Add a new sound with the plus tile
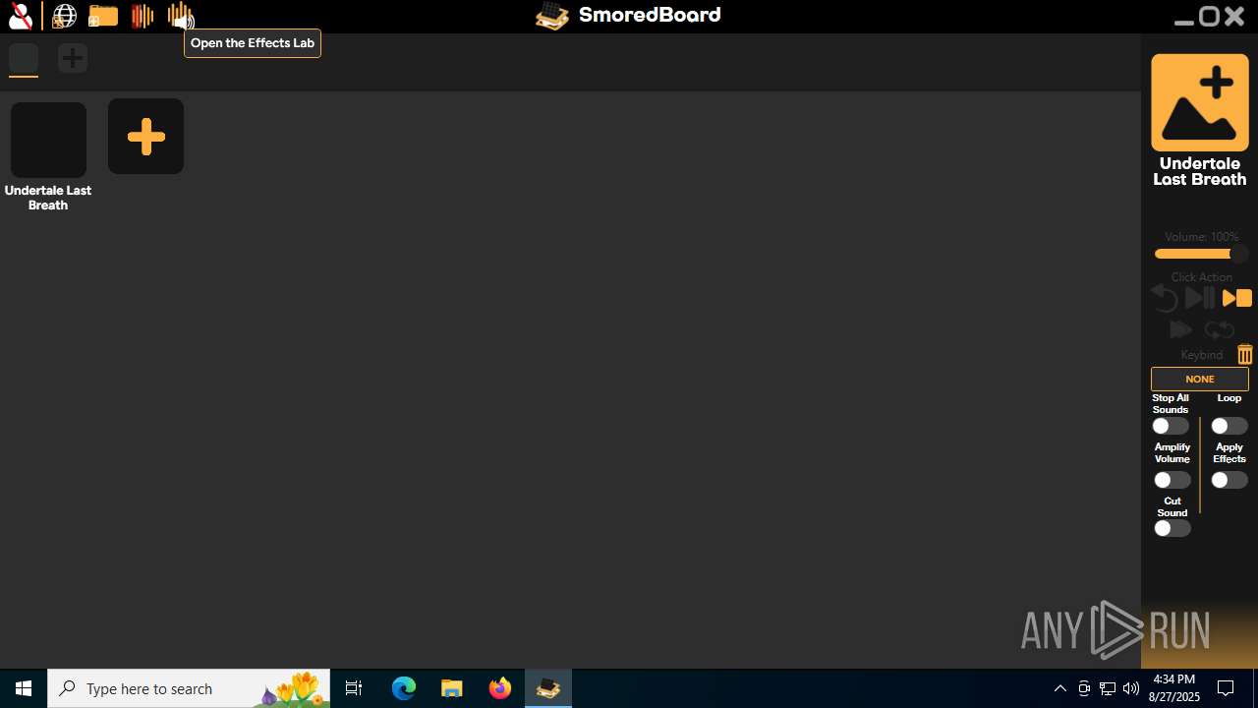1258x708 pixels. pyautogui.click(x=145, y=137)
